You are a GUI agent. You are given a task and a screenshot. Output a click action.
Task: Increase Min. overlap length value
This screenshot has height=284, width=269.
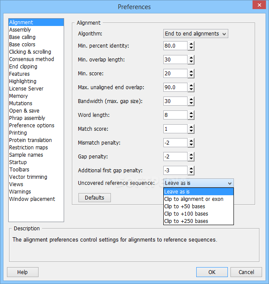(x=191, y=58)
